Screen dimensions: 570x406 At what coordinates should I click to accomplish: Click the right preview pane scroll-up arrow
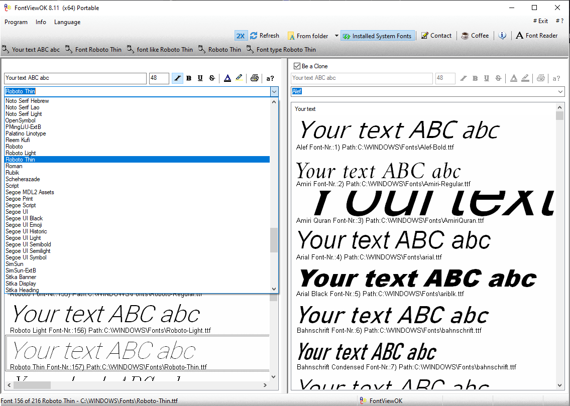(559, 107)
